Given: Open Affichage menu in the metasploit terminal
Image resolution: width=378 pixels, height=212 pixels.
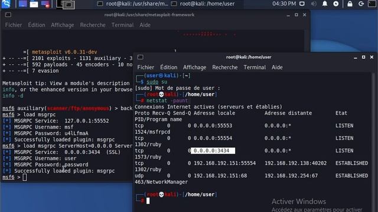Looking at the screenshot, I should [x=63, y=25].
